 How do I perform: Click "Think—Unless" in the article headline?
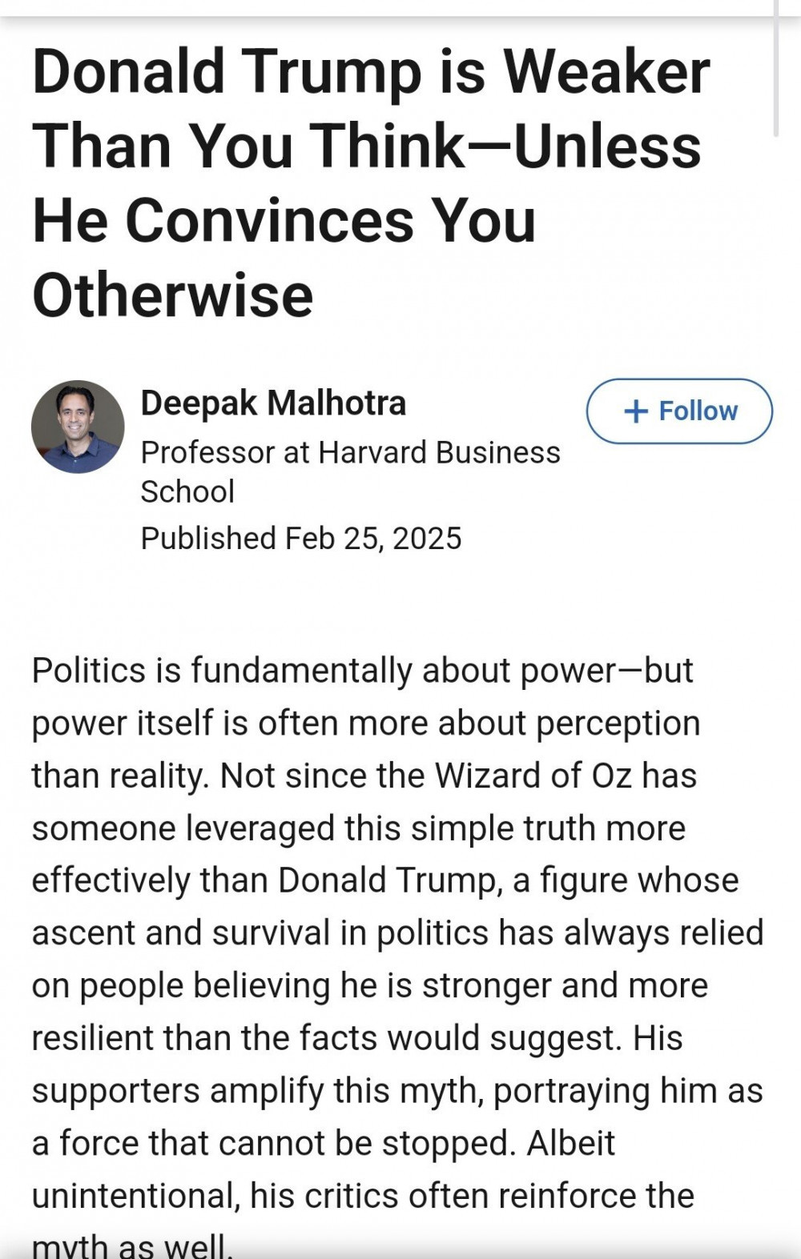click(505, 146)
